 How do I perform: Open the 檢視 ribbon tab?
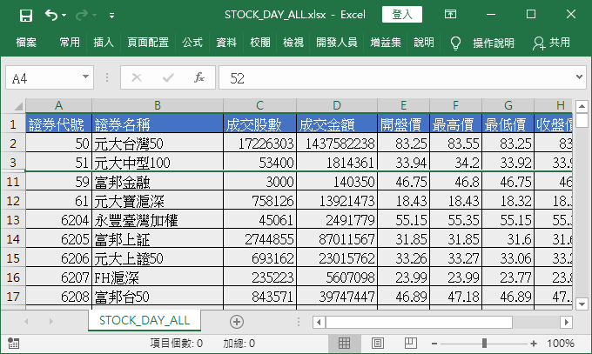tap(293, 43)
